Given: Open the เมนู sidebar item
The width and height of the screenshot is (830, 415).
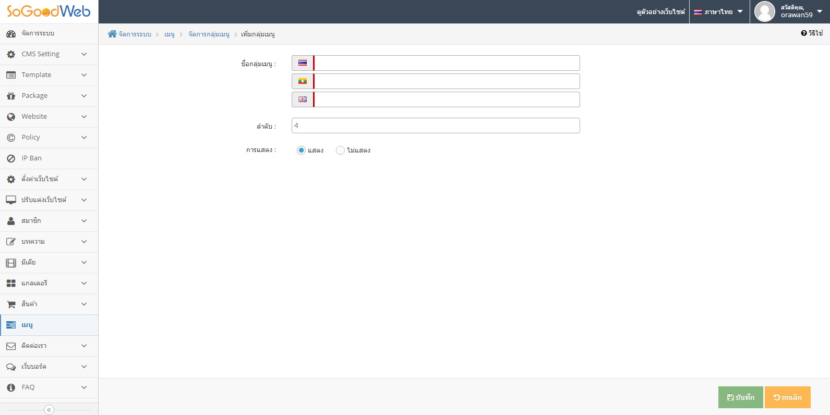Looking at the screenshot, I should pos(49,325).
